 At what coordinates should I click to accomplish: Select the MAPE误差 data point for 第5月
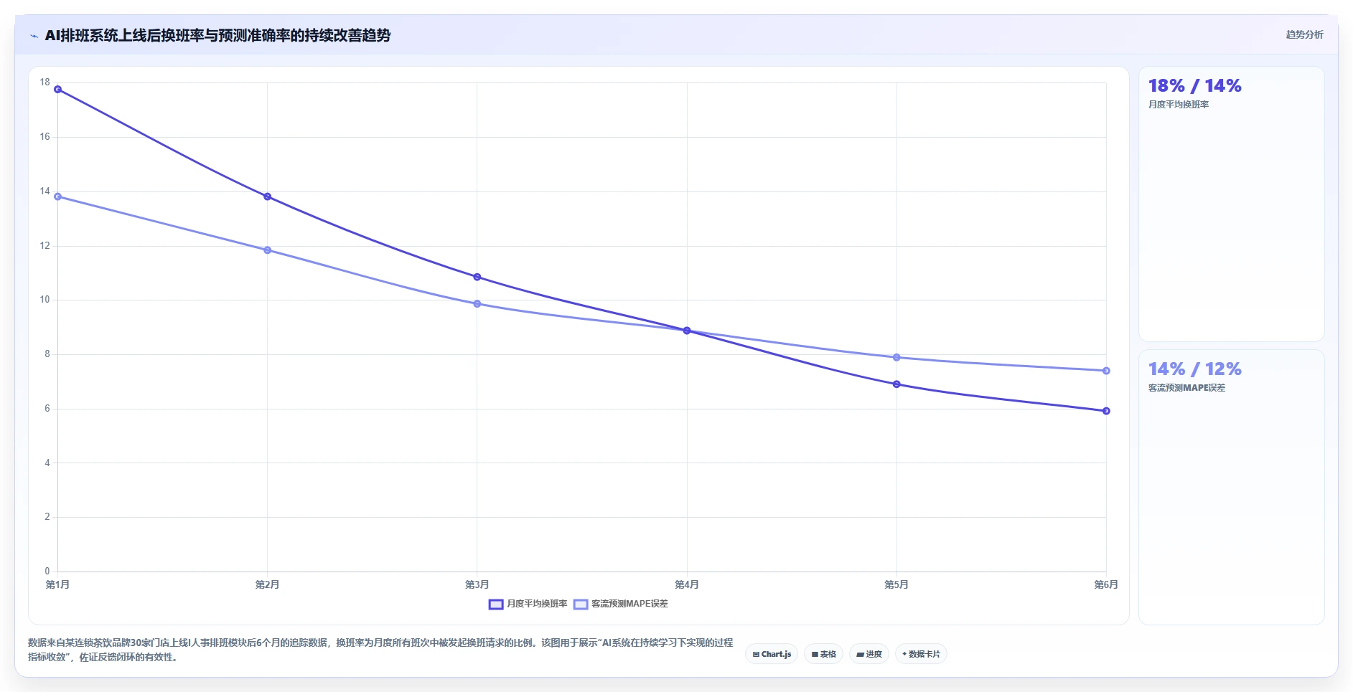[x=896, y=357]
